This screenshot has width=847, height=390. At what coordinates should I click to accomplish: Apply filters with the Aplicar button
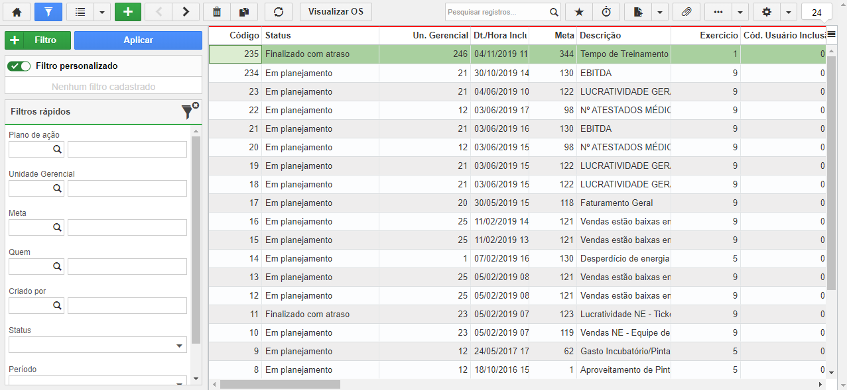(138, 40)
